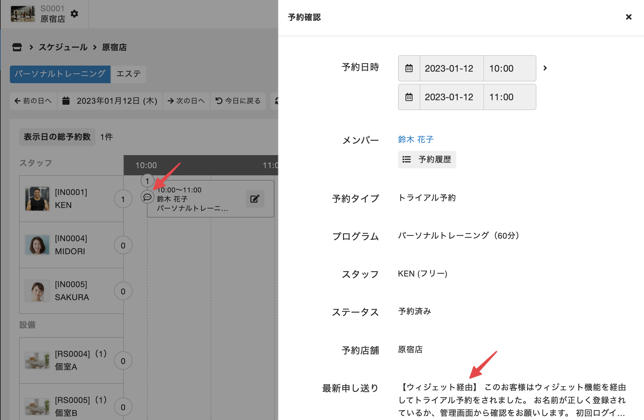Open the speech bubble memo icon on reservation

pyautogui.click(x=147, y=197)
